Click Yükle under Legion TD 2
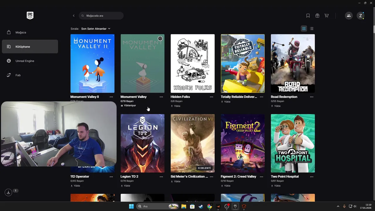 125,186
